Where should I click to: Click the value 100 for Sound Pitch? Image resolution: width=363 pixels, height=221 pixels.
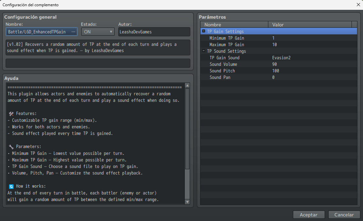click(x=276, y=71)
